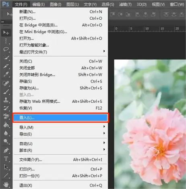Select the Line tool
Image resolution: width=186 pixels, height=189 pixels.
pyautogui.click(x=6, y=175)
